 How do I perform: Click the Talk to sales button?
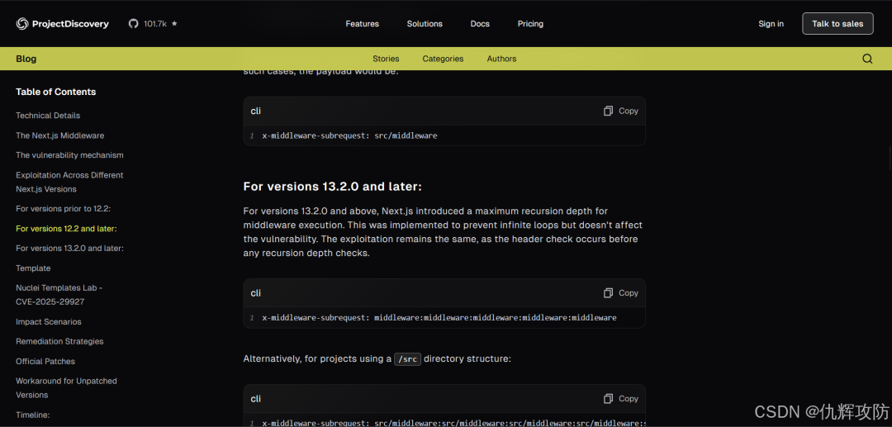point(837,24)
